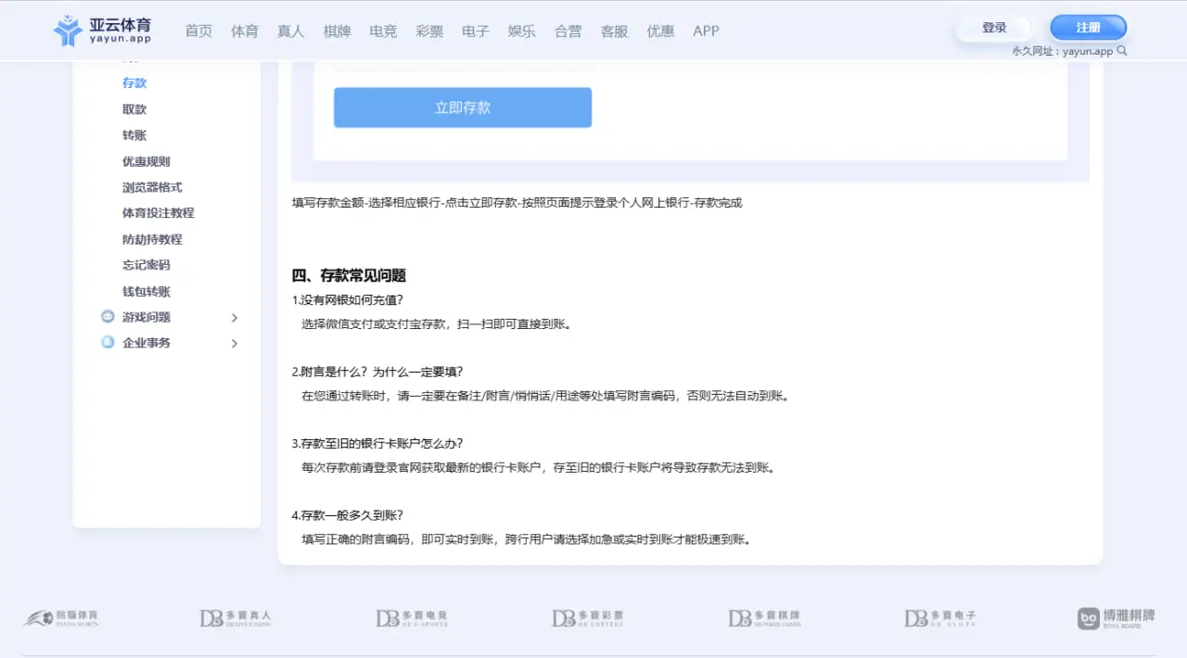Open the 多寶彩票 partner logo
The width and height of the screenshot is (1187, 658).
click(588, 618)
